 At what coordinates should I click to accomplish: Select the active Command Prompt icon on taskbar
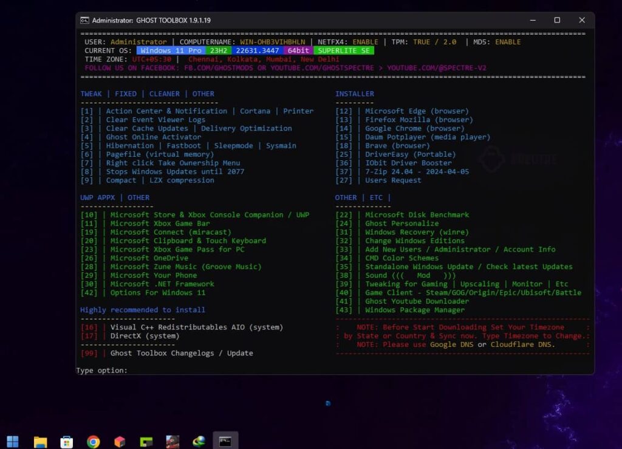coord(225,441)
